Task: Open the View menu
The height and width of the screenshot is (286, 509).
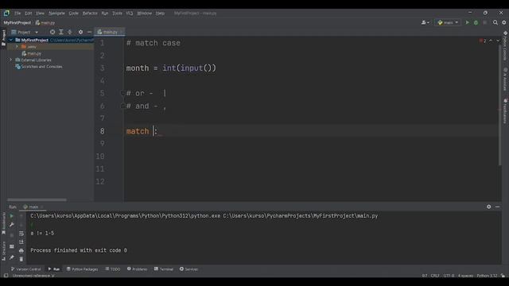Action: [x=40, y=14]
